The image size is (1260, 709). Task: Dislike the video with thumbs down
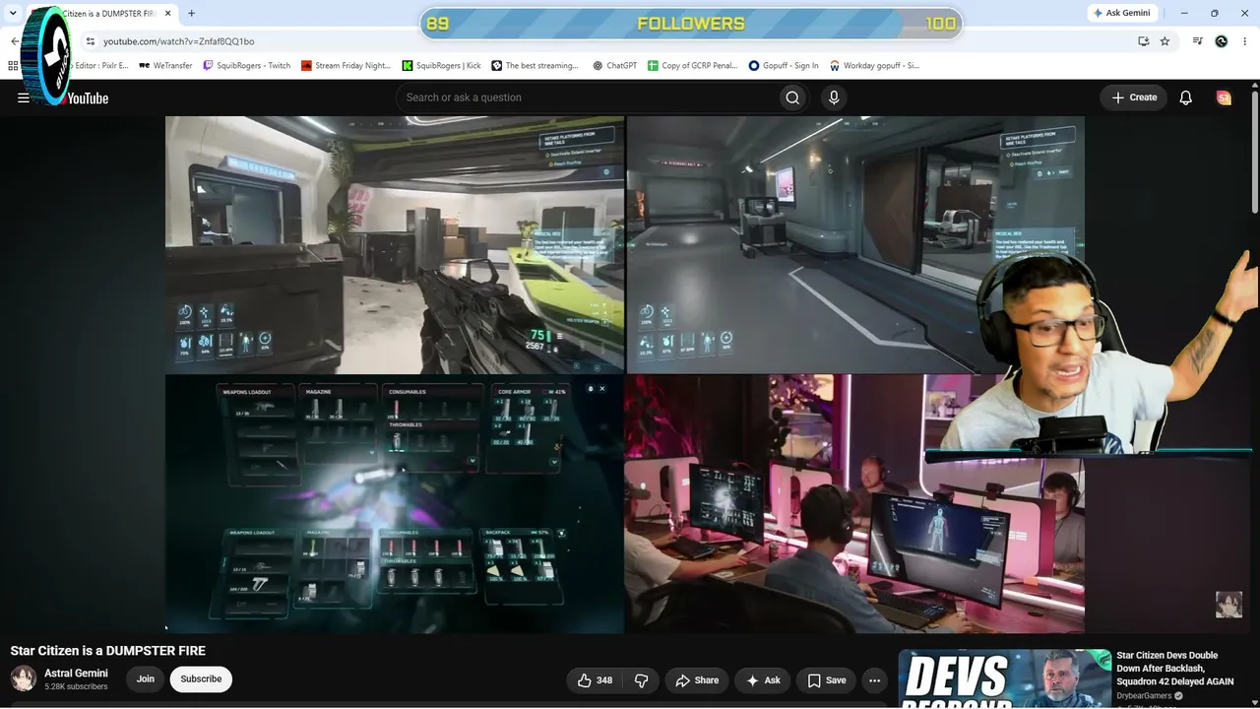coord(642,680)
